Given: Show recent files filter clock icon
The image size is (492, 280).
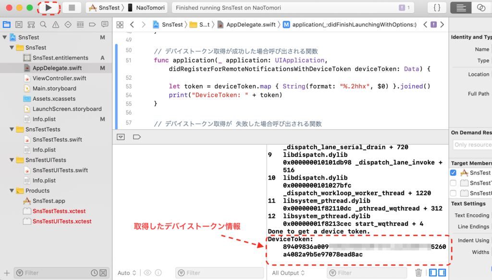Looking at the screenshot, I should (x=94, y=273).
